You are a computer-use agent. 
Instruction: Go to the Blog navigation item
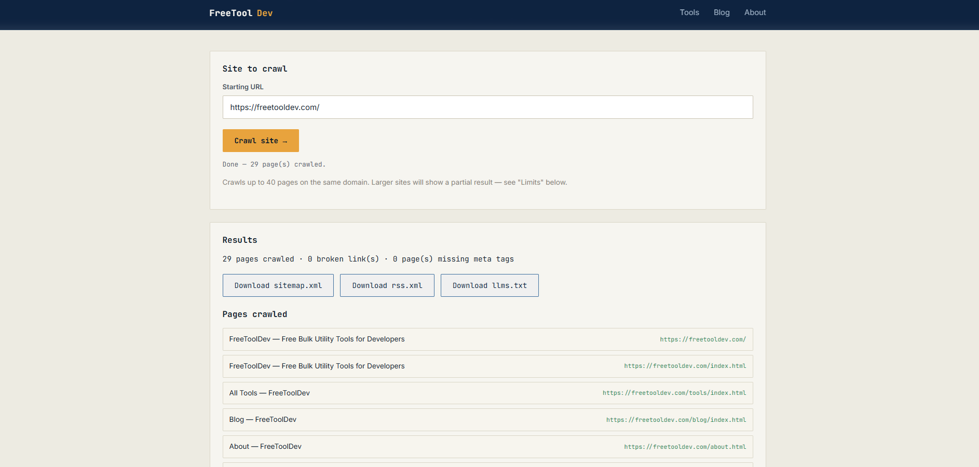tap(722, 12)
